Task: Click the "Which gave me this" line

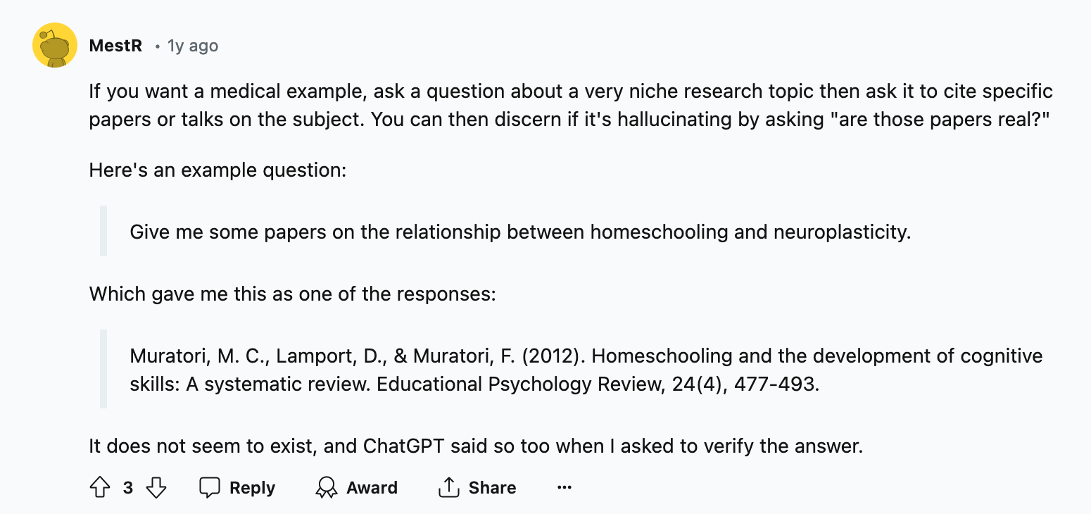Action: 292,294
